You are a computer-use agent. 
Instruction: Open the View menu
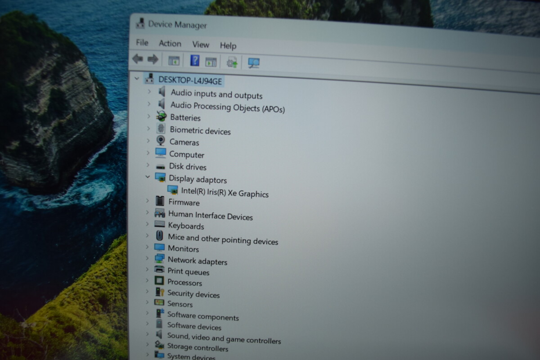tap(201, 45)
